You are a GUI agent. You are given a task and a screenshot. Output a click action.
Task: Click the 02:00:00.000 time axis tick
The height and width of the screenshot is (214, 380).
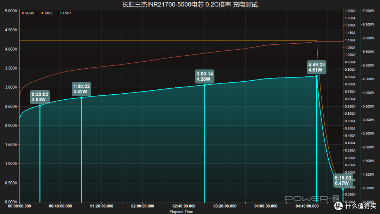(x=142, y=206)
